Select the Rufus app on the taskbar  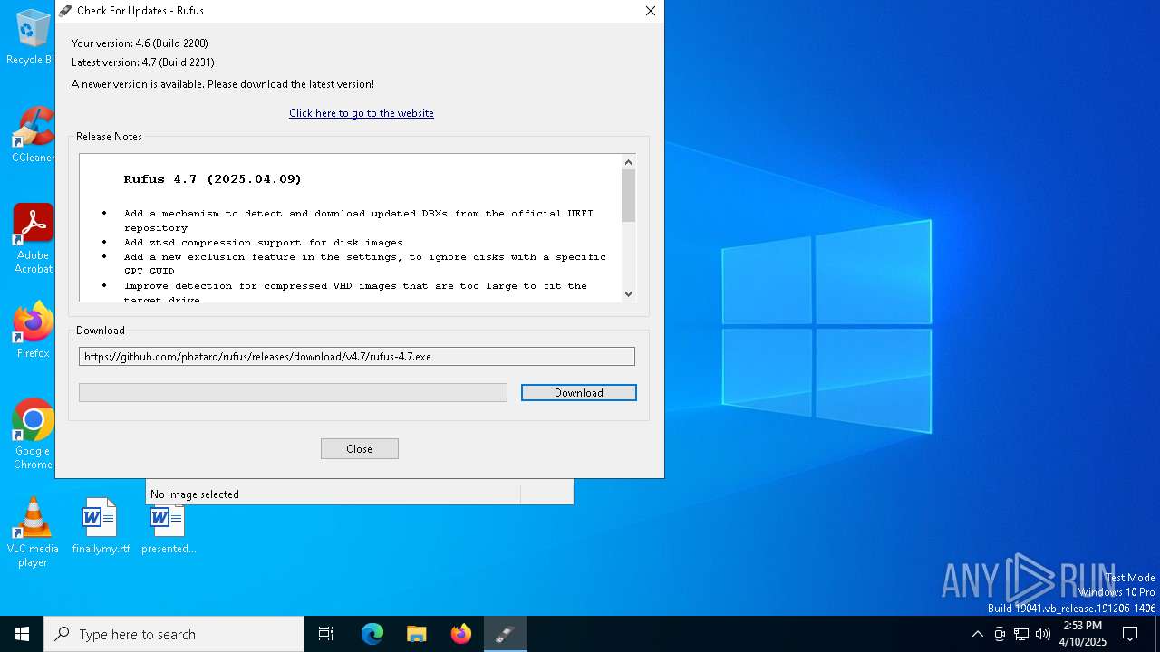505,634
